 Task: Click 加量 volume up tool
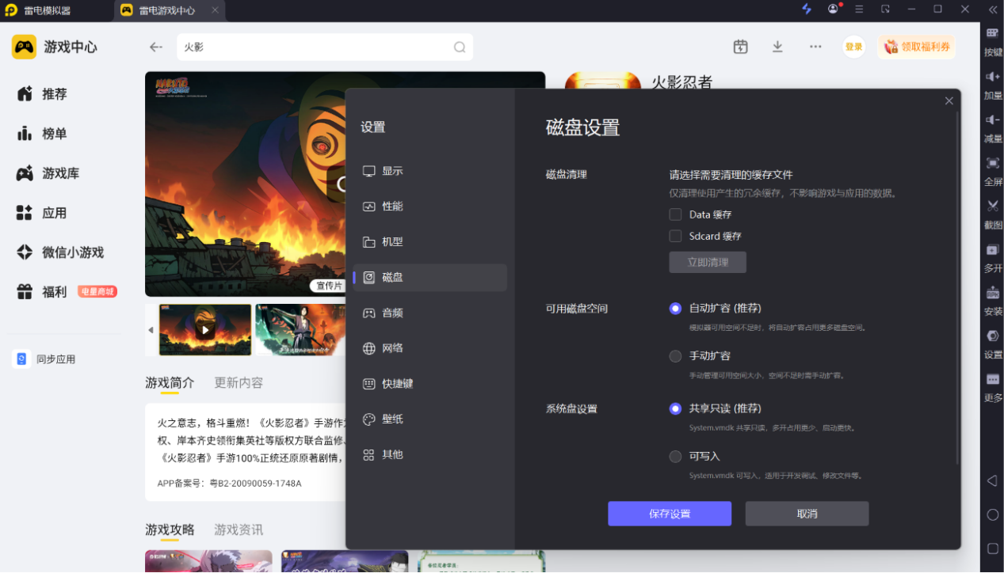pyautogui.click(x=993, y=85)
